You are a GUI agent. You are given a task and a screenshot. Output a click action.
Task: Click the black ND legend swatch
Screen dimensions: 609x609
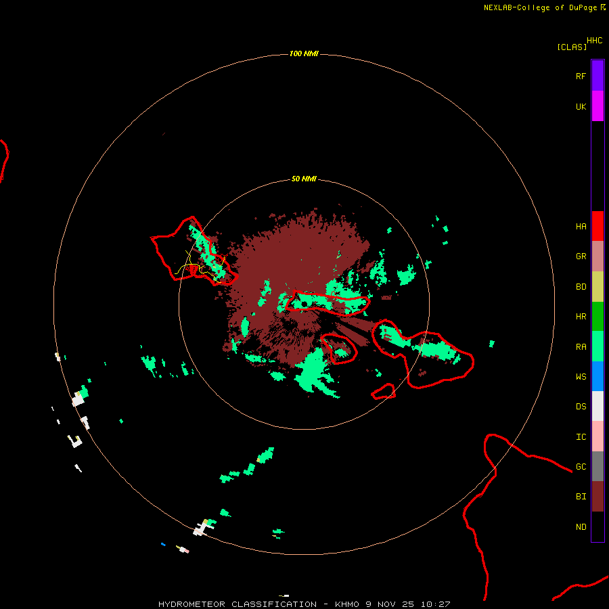[x=597, y=526]
